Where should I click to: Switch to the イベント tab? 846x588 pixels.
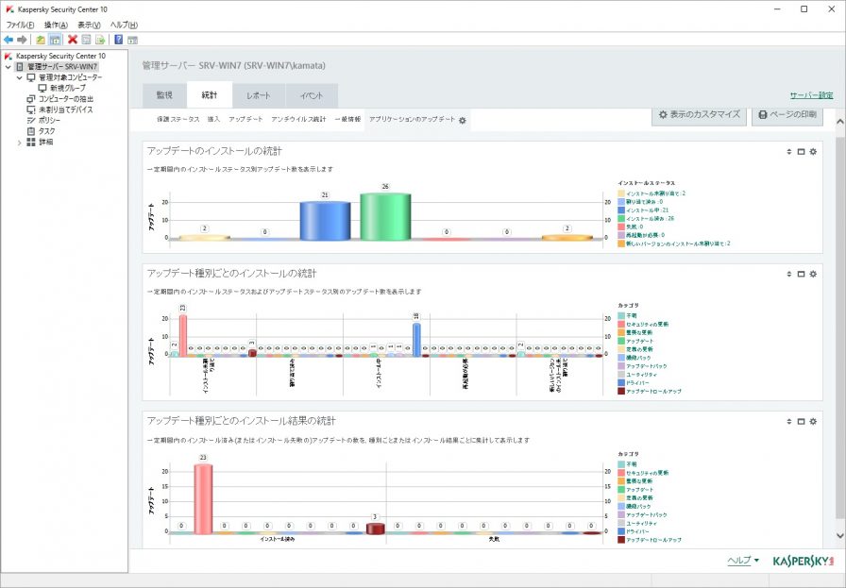click(312, 95)
